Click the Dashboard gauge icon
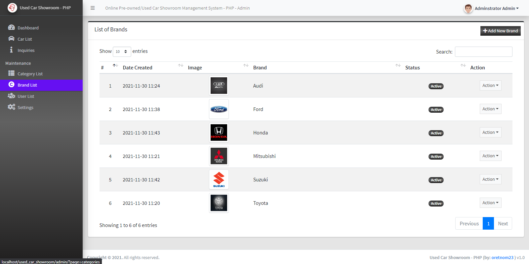This screenshot has height=264, width=529. 11,27
